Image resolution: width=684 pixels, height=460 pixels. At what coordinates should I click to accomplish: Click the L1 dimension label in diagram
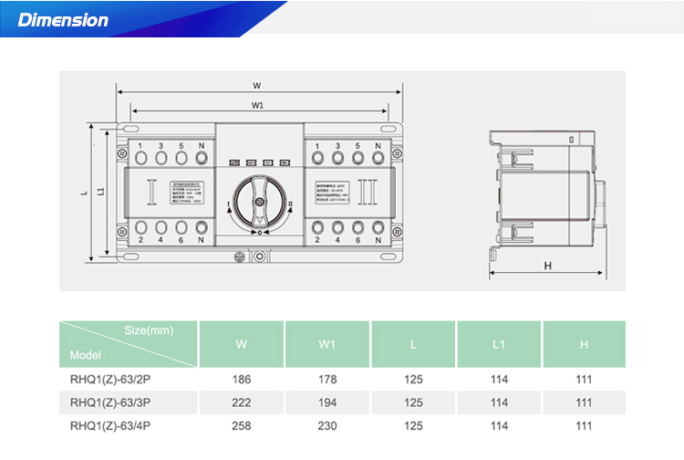pyautogui.click(x=101, y=192)
